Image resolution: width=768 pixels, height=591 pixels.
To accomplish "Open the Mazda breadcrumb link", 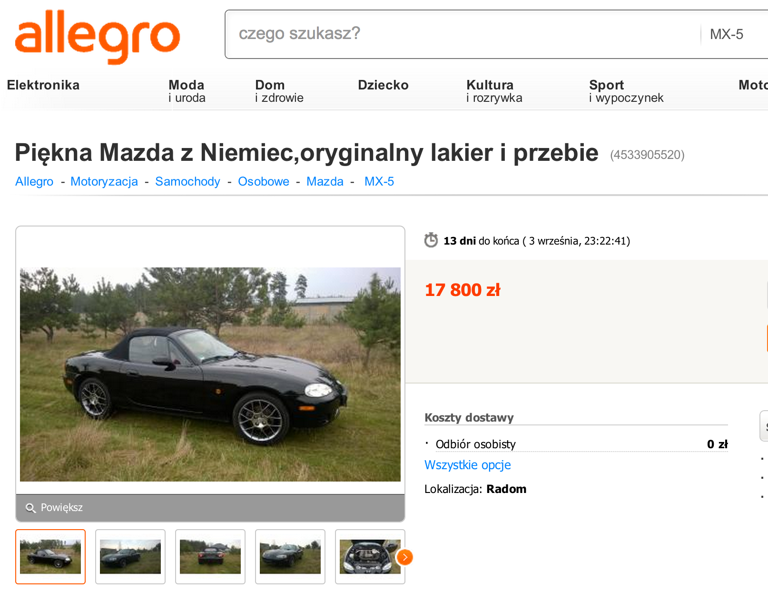I will click(325, 181).
